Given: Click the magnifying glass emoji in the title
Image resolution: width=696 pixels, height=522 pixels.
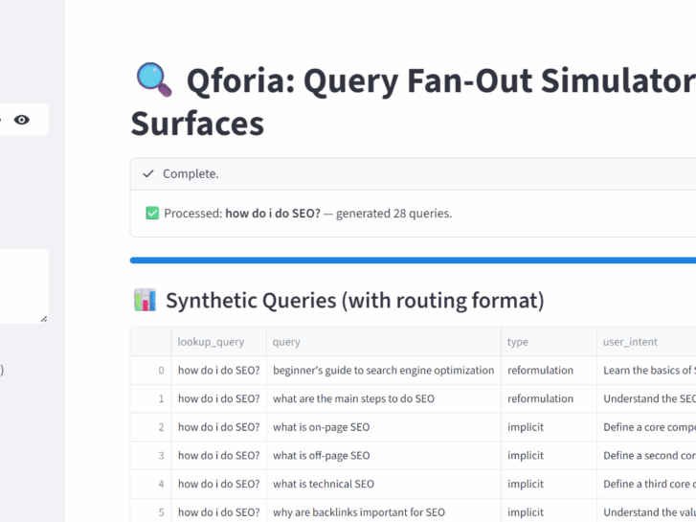Looking at the screenshot, I should tap(153, 79).
